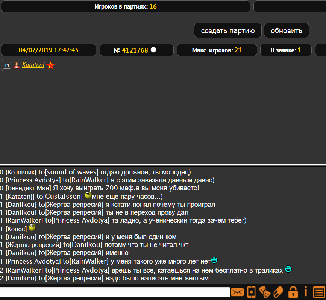Click the player avatar icon beside Katatenj
Screen dimensions: 326x300
17,65
